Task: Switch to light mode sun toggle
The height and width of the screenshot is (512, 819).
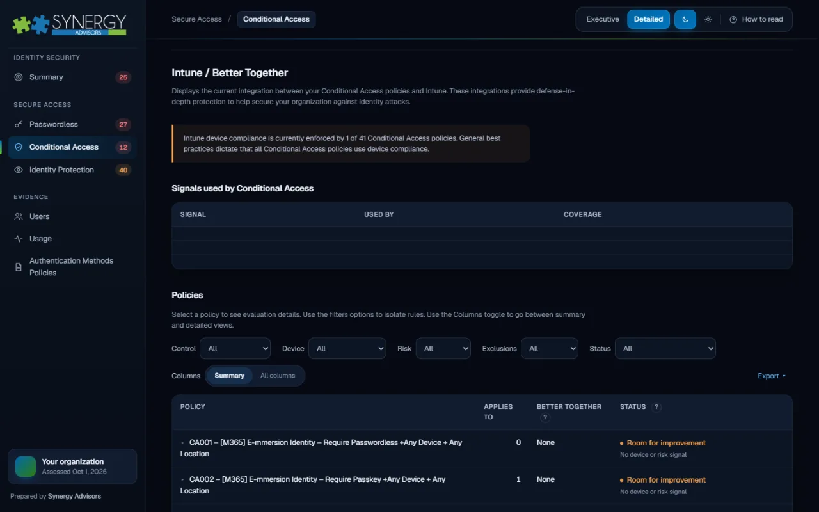Action: [x=708, y=19]
